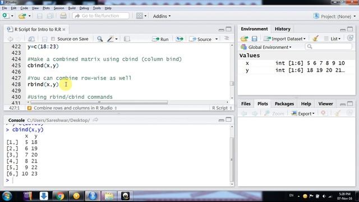Click the Find/Replace magnifier icon
This screenshot has width=359, height=202.
tap(100, 39)
